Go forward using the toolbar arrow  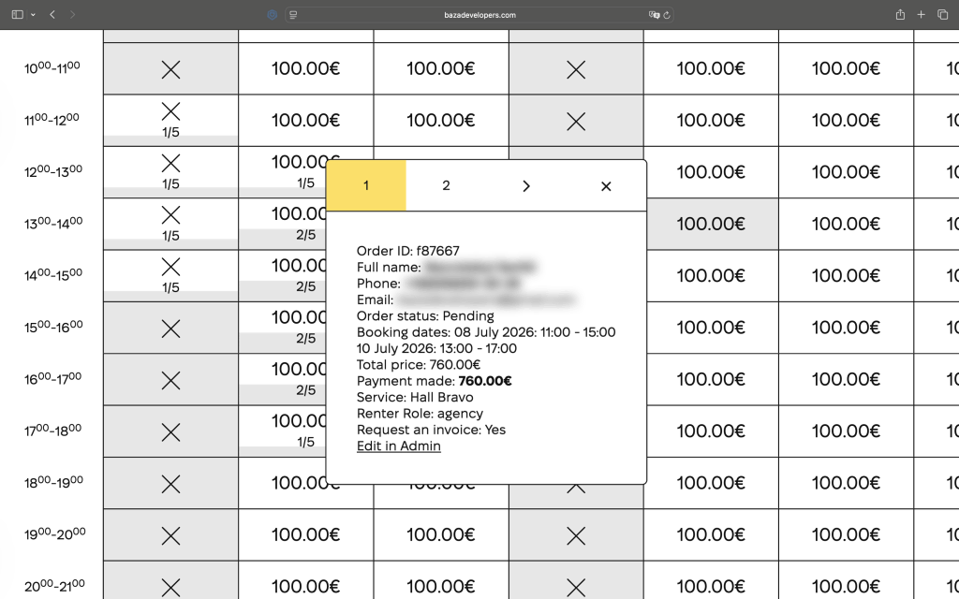point(72,15)
